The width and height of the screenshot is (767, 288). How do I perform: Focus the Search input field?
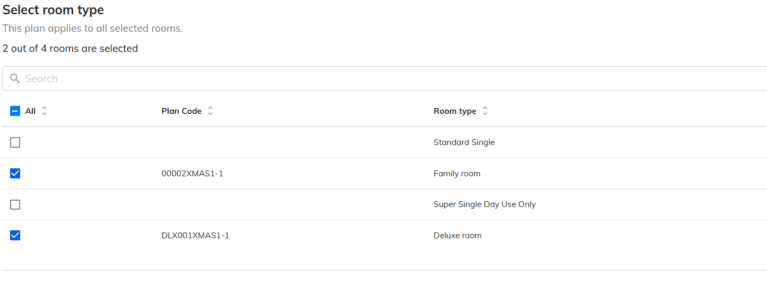tap(371, 78)
